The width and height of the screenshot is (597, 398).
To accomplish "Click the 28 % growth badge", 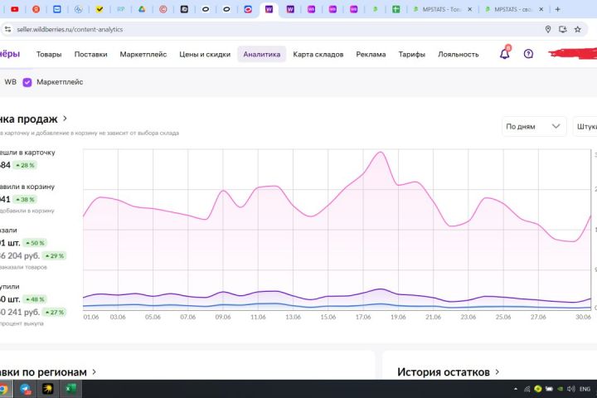I will [25, 165].
